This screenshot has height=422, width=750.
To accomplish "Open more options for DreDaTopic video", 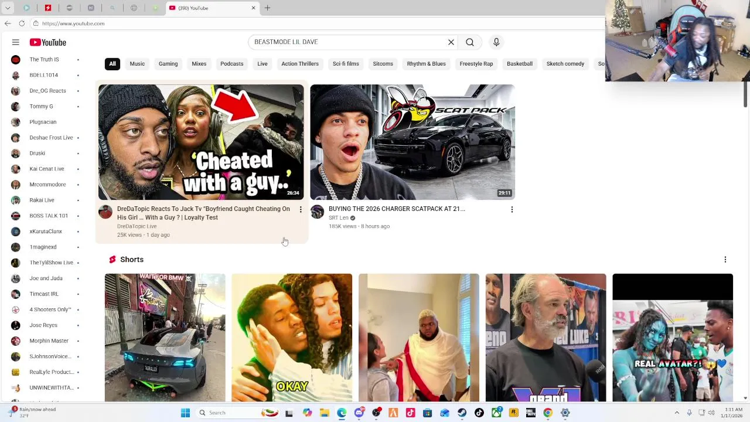I will coord(301,209).
